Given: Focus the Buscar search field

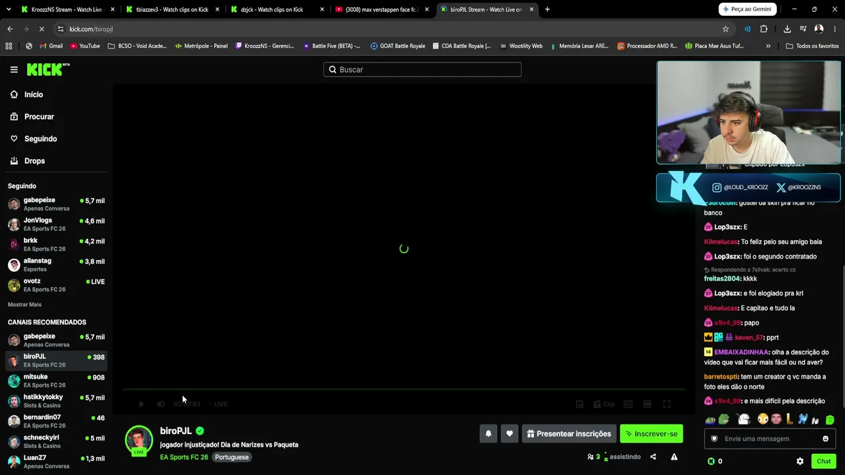Looking at the screenshot, I should tap(422, 69).
